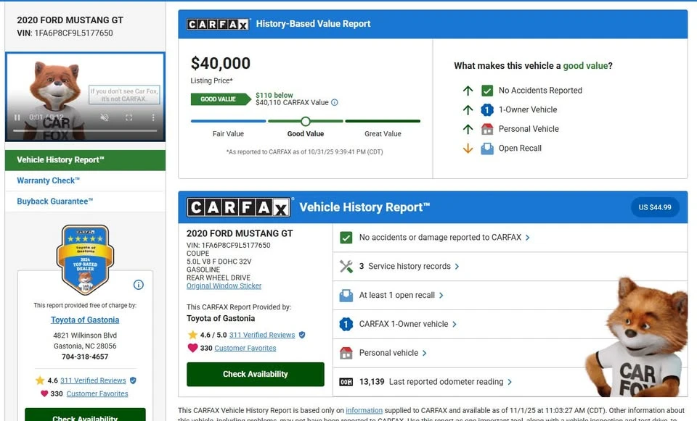Open Car Fox video in fullscreen
Viewport: 697px width, 421px height.
click(x=129, y=117)
